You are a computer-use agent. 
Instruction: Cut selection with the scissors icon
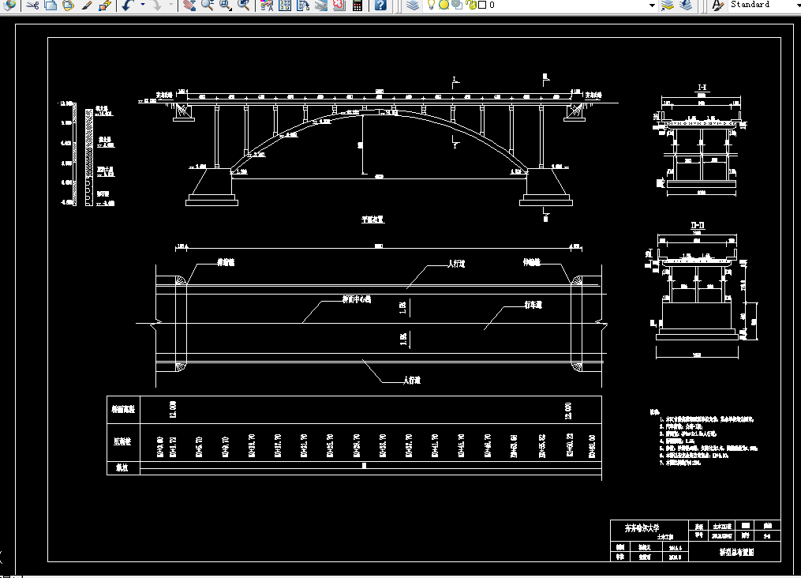pyautogui.click(x=32, y=5)
